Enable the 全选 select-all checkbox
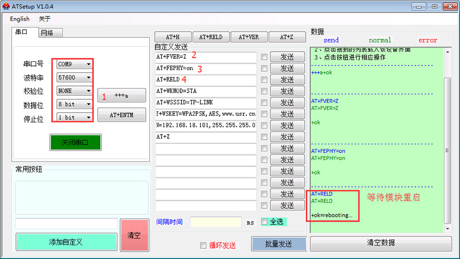This screenshot has height=259, width=460. (x=264, y=222)
